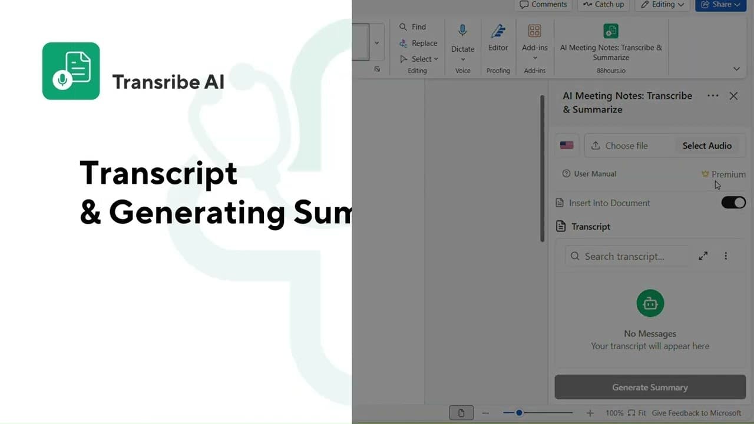Screen dimensions: 754x424
Task: Click Catch up in the title bar
Action: [603, 4]
